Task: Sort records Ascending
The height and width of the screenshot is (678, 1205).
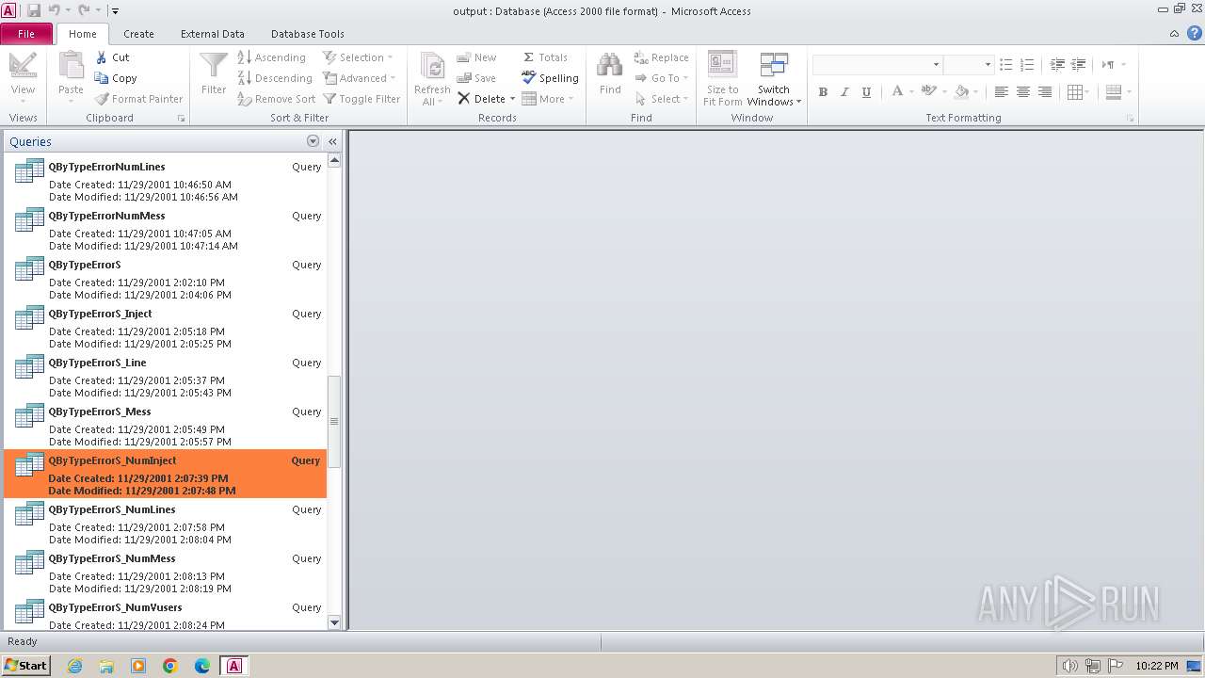Action: tap(272, 57)
